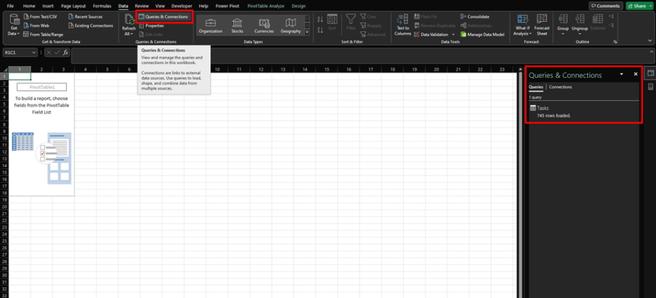
Task: Select From Table/Range
Action: point(43,34)
